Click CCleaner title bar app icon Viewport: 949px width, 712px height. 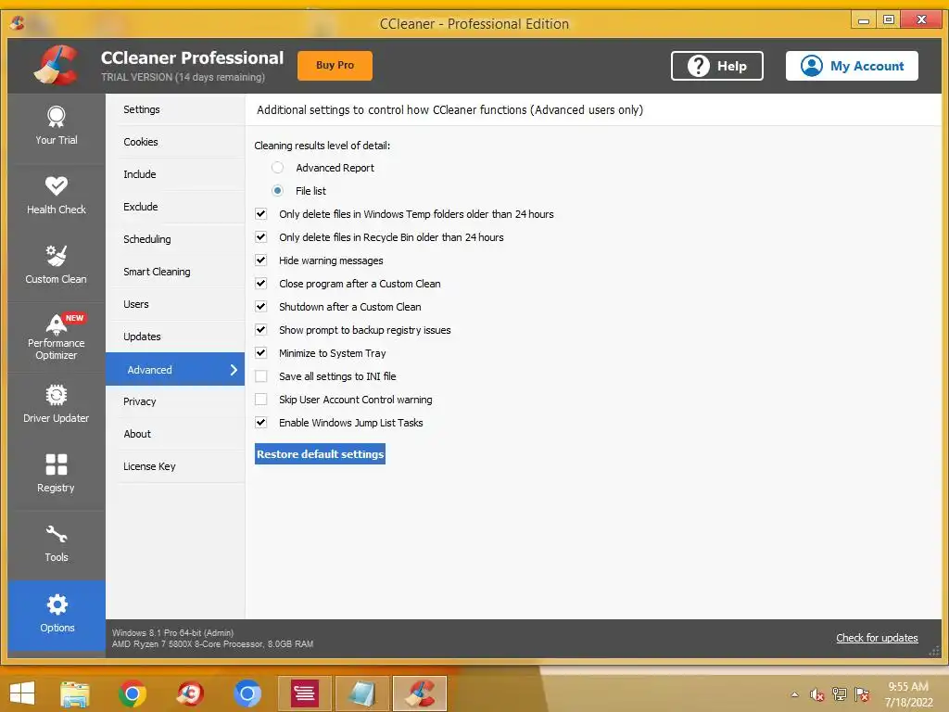pos(18,23)
